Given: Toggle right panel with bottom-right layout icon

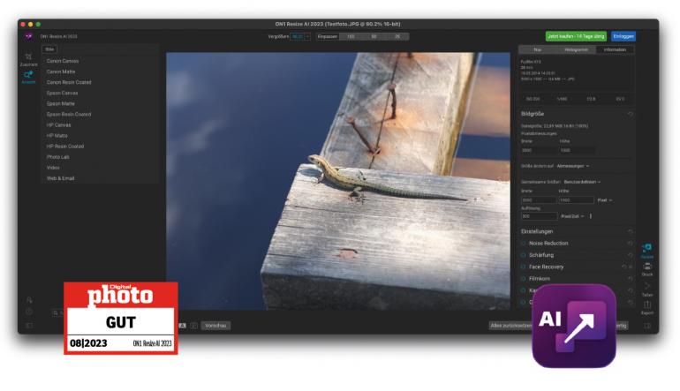Looking at the screenshot, I should click(647, 326).
